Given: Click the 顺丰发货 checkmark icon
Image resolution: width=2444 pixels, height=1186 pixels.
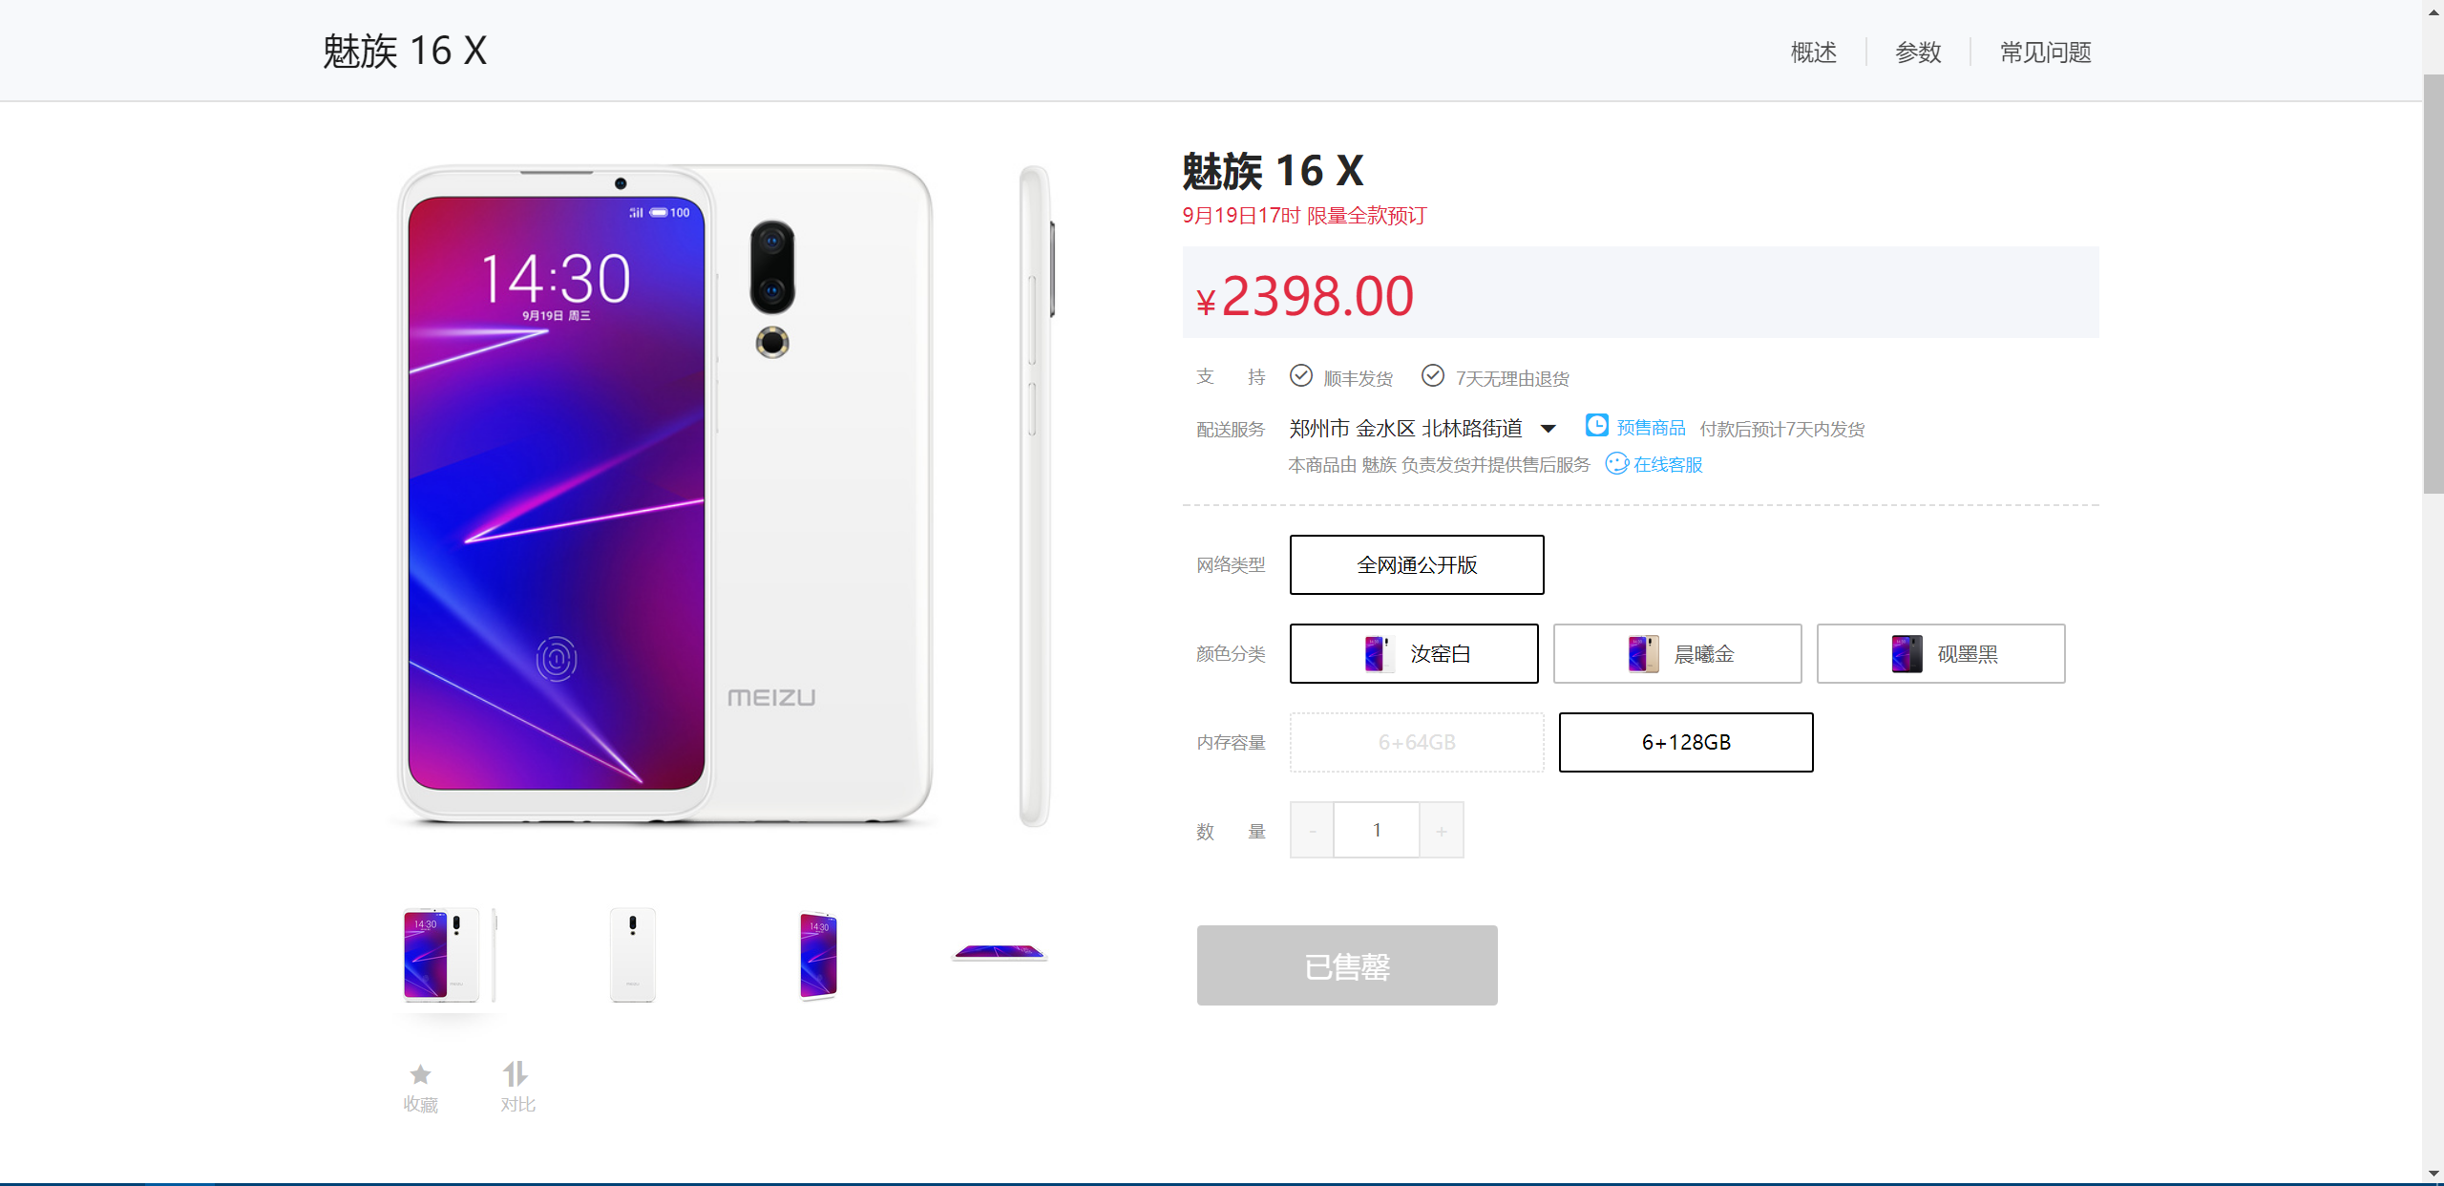Looking at the screenshot, I should pos(1301,376).
